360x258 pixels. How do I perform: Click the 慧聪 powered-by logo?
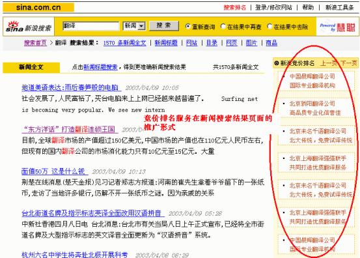337,27
